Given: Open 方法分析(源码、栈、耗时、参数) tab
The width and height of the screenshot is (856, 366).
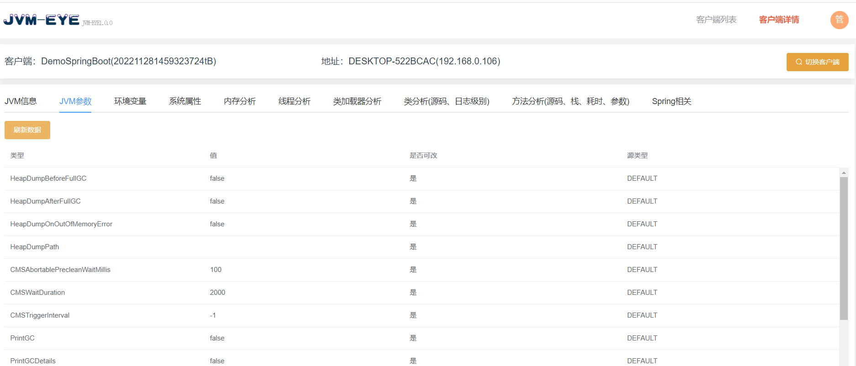Looking at the screenshot, I should click(571, 101).
